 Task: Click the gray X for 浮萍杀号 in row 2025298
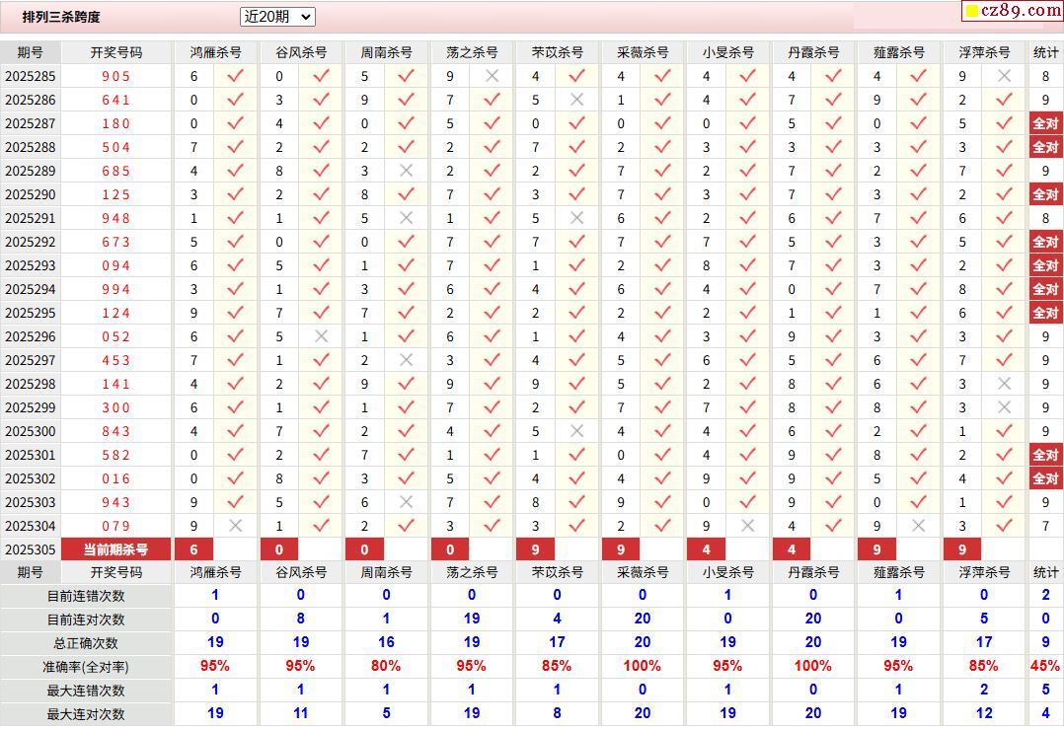click(1005, 384)
